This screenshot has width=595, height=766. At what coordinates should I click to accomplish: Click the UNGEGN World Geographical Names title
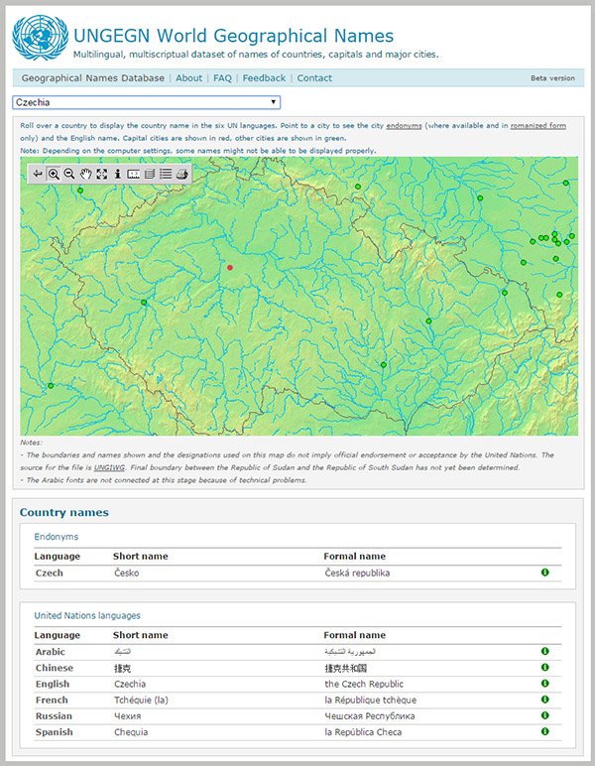coord(233,36)
